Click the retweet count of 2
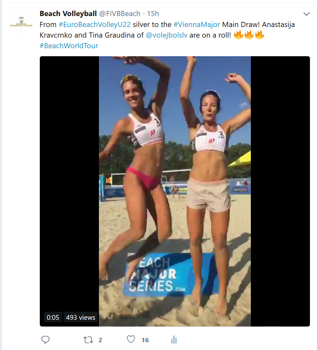317x350 pixels. 101,340
